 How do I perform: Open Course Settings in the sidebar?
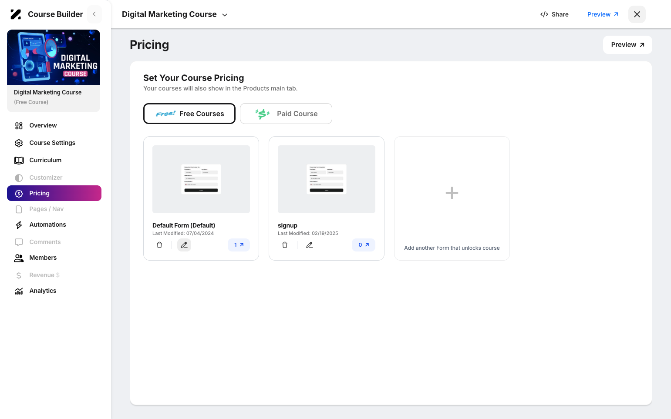pos(54,143)
